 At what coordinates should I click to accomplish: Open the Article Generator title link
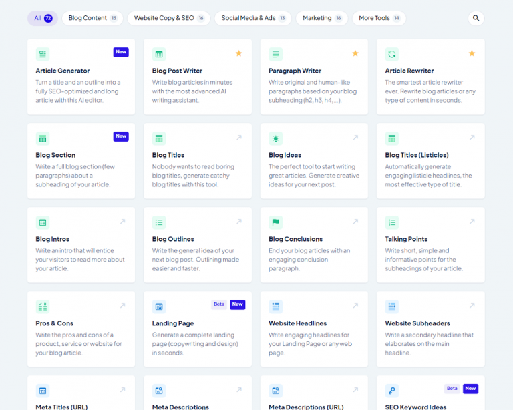(63, 71)
